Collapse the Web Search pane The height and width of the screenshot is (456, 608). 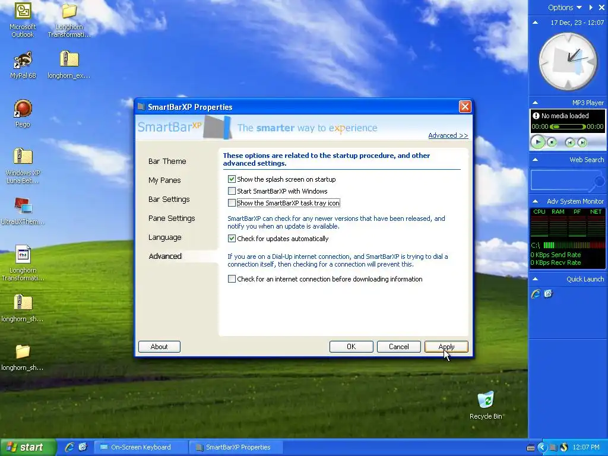535,160
